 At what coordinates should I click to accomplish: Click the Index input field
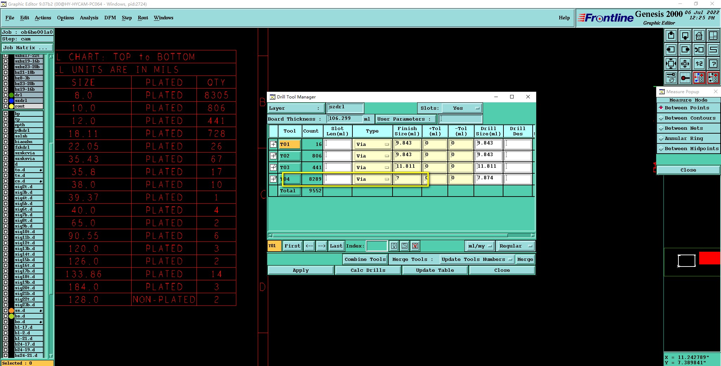(x=377, y=246)
